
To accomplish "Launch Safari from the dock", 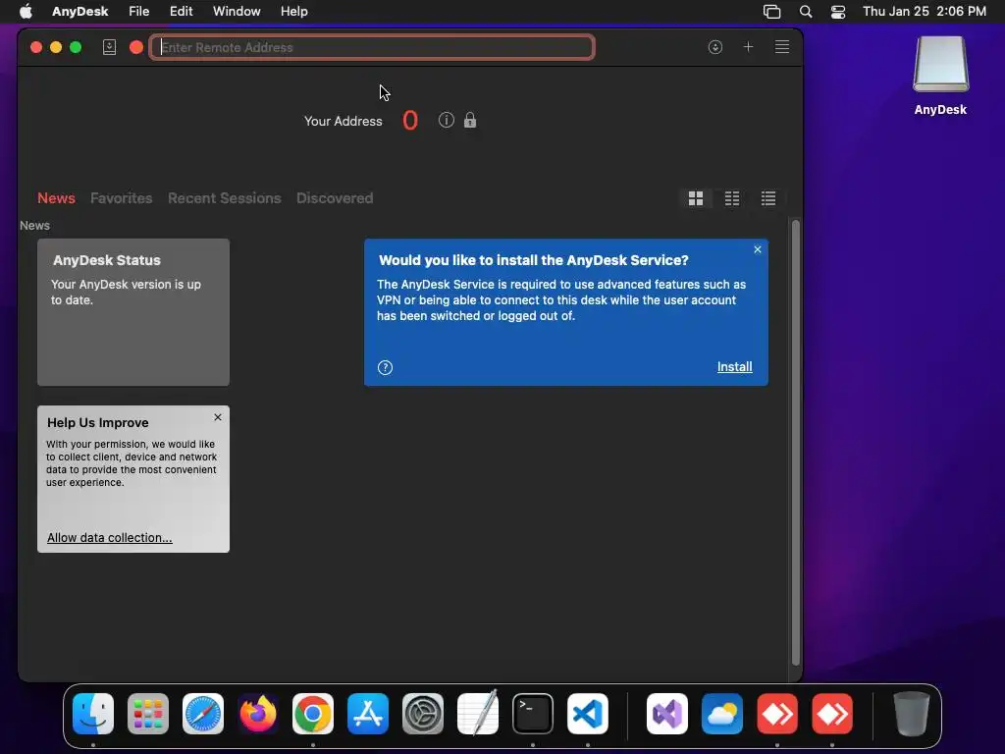I will point(203,714).
